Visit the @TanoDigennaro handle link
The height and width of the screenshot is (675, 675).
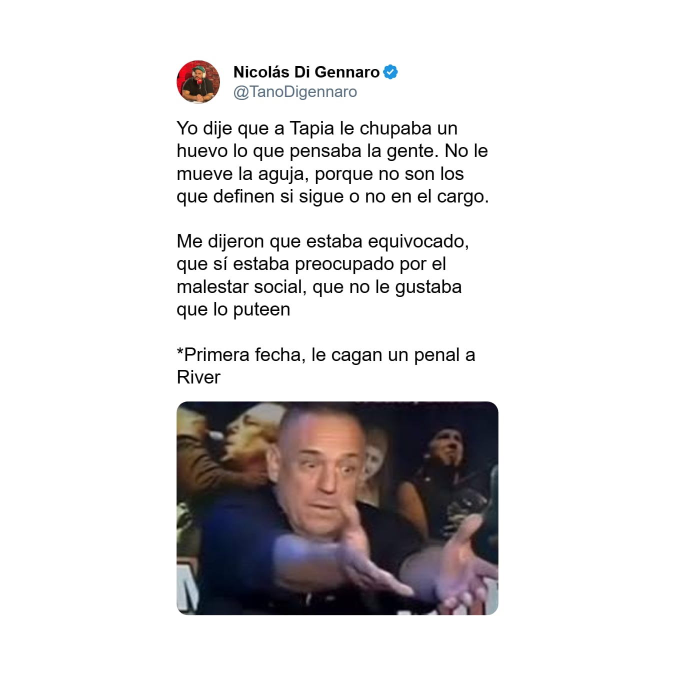295,92
